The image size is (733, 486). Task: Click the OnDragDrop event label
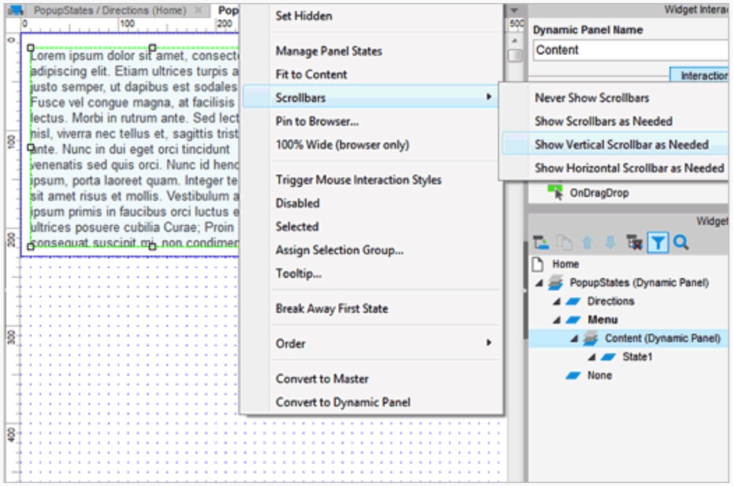599,193
